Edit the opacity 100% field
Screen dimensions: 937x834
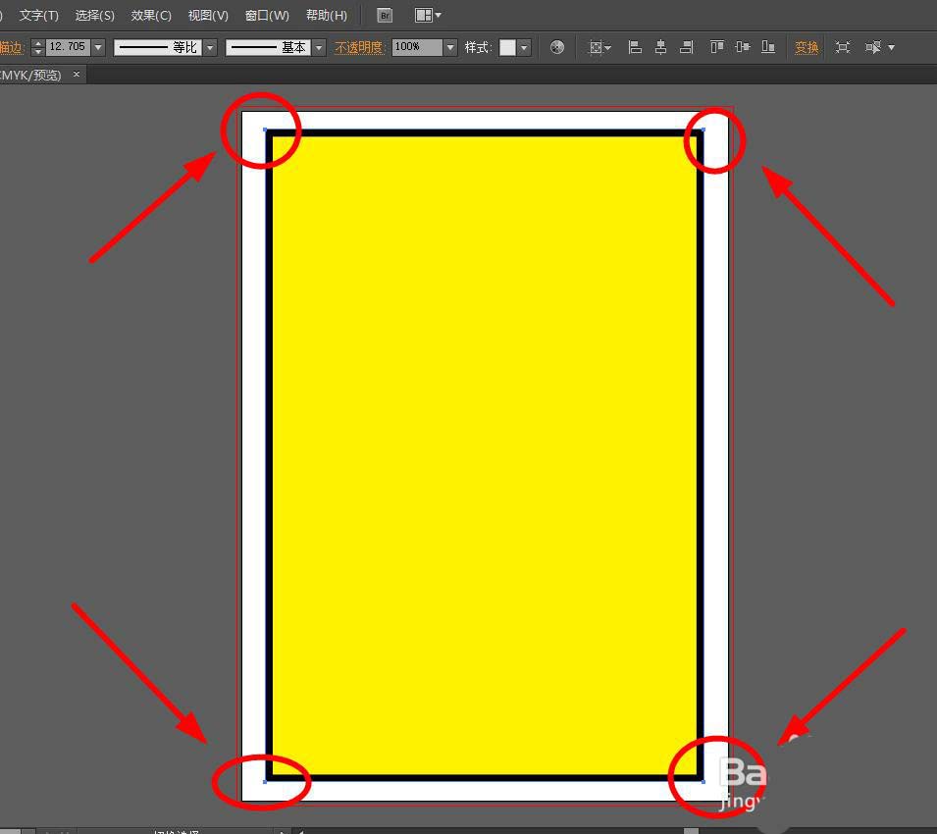[417, 46]
